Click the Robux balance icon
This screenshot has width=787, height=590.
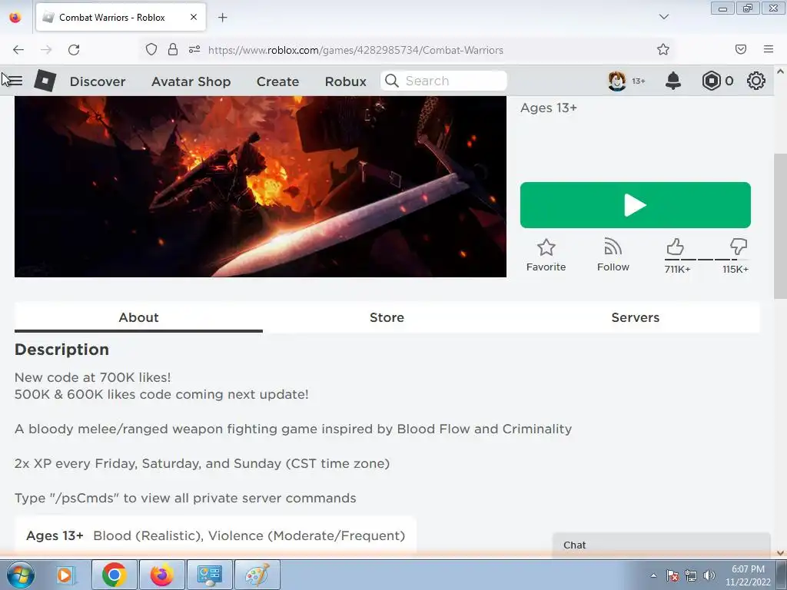711,81
